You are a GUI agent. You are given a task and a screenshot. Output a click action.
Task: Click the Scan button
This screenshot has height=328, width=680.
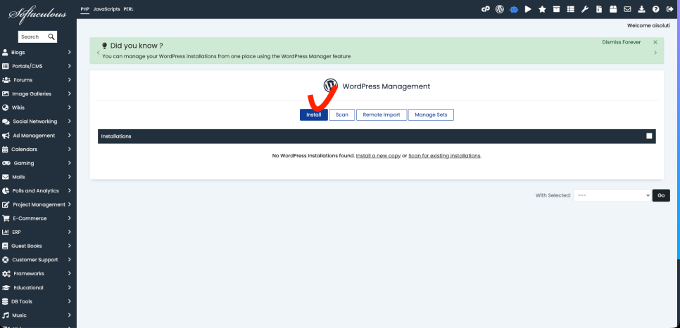pyautogui.click(x=341, y=114)
